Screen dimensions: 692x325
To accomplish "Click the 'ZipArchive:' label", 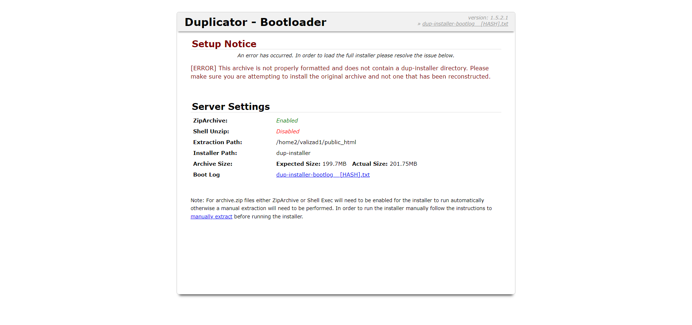I will pos(210,121).
